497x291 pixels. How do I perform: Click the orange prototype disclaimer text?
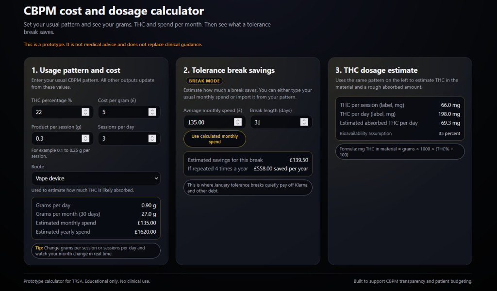[113, 44]
